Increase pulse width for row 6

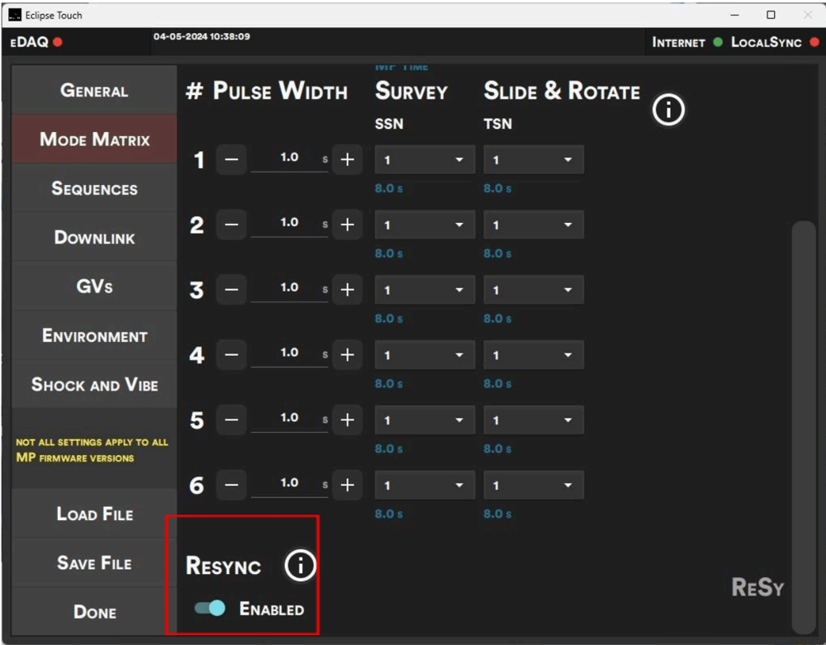tap(347, 486)
